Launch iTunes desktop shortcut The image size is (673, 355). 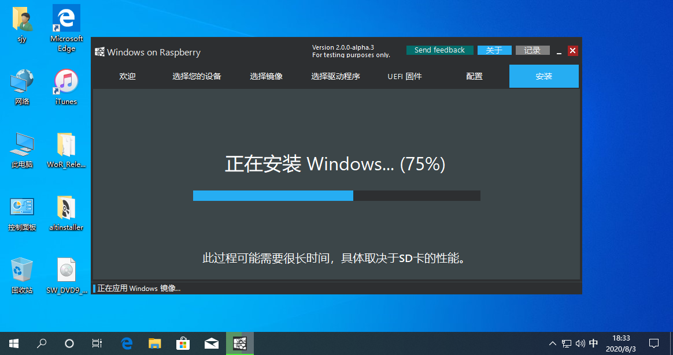click(x=66, y=87)
